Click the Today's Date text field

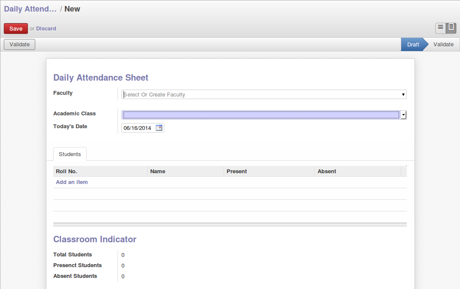click(139, 128)
